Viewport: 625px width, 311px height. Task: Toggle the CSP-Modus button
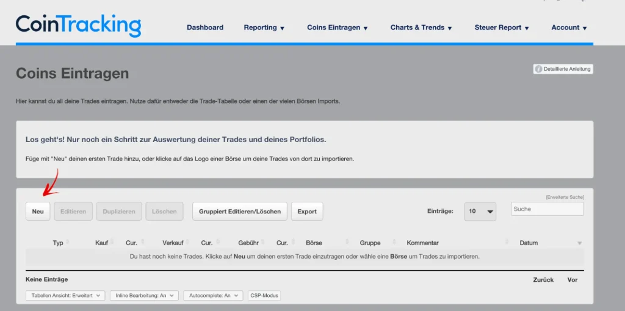click(x=264, y=295)
